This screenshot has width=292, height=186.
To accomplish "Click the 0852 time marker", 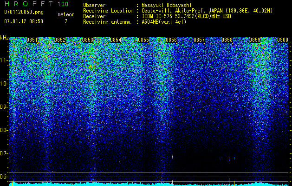I will pos(60,40).
